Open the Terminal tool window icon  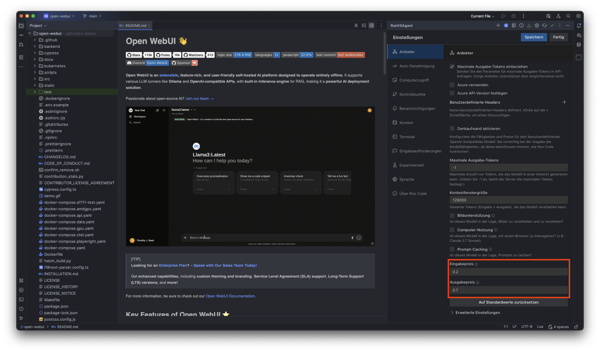21,299
